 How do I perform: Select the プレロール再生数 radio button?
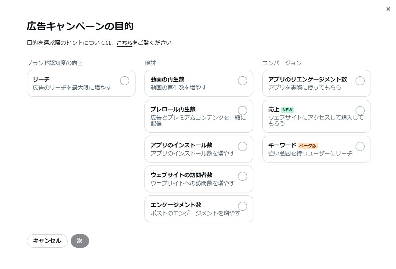point(242,110)
